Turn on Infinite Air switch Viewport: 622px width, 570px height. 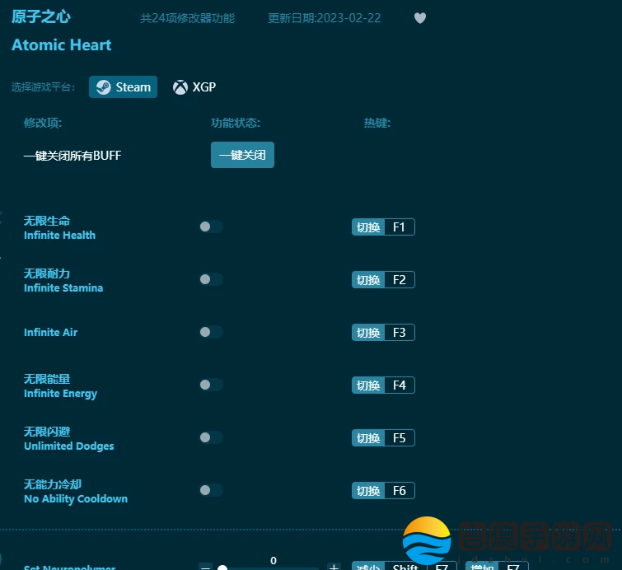211,332
